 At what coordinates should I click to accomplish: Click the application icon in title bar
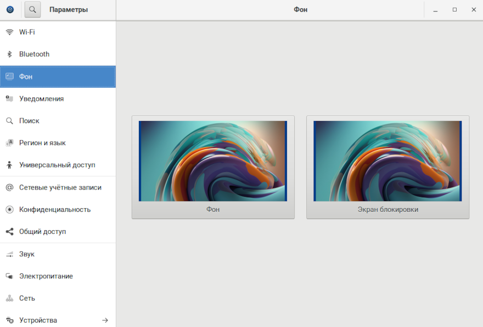(x=10, y=9)
